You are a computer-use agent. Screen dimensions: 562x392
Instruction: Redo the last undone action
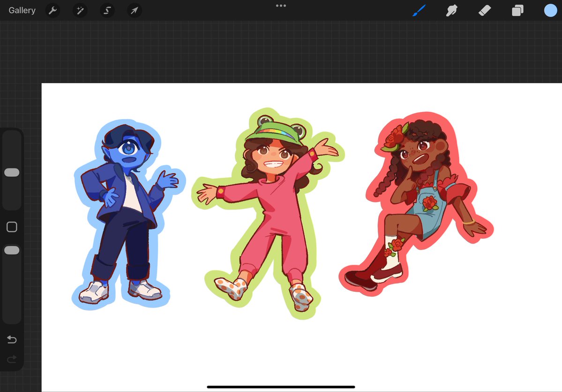(12, 359)
